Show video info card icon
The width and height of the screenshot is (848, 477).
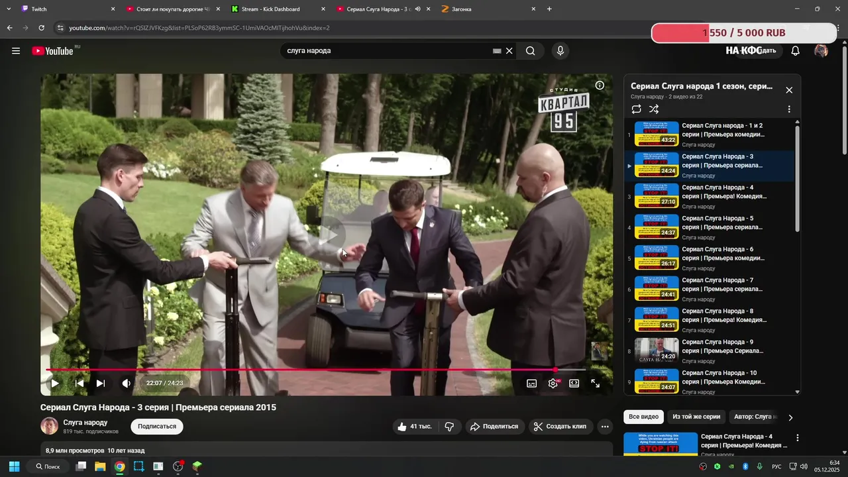(x=600, y=85)
